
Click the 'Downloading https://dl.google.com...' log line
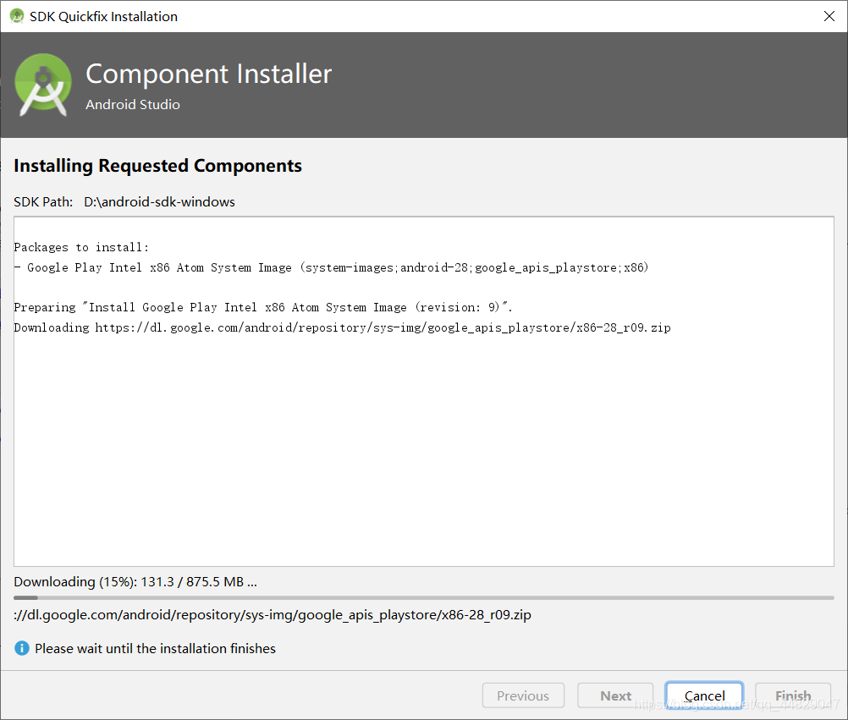coord(342,327)
